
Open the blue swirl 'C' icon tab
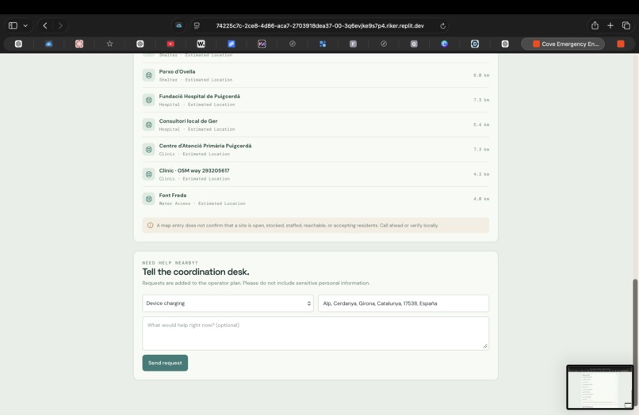coord(444,44)
